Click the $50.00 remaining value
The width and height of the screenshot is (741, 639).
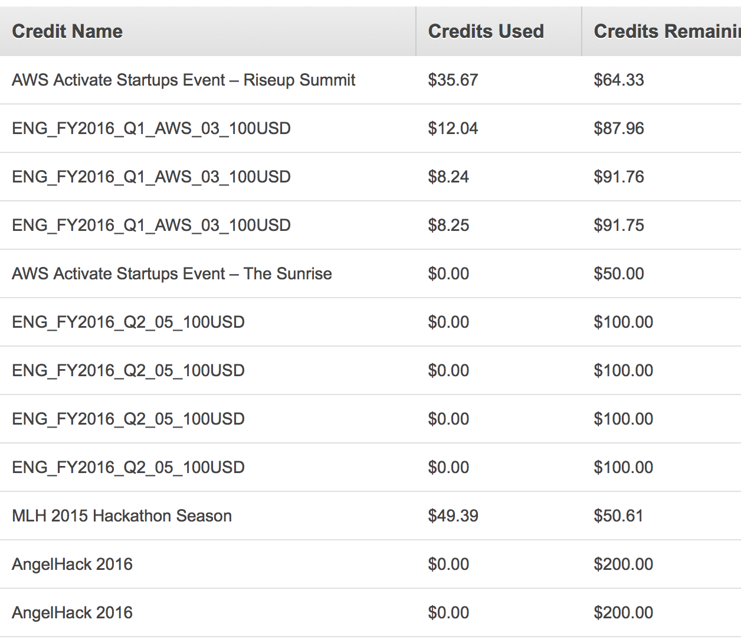pyautogui.click(x=619, y=273)
